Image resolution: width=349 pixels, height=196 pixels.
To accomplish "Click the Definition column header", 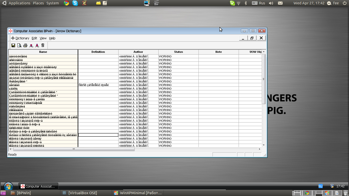I will tap(98, 52).
